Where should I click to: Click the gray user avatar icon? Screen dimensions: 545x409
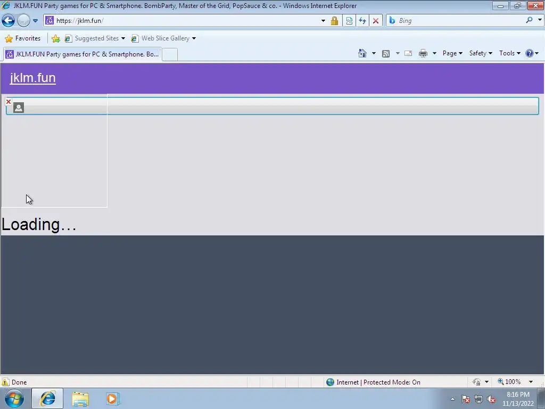19,108
